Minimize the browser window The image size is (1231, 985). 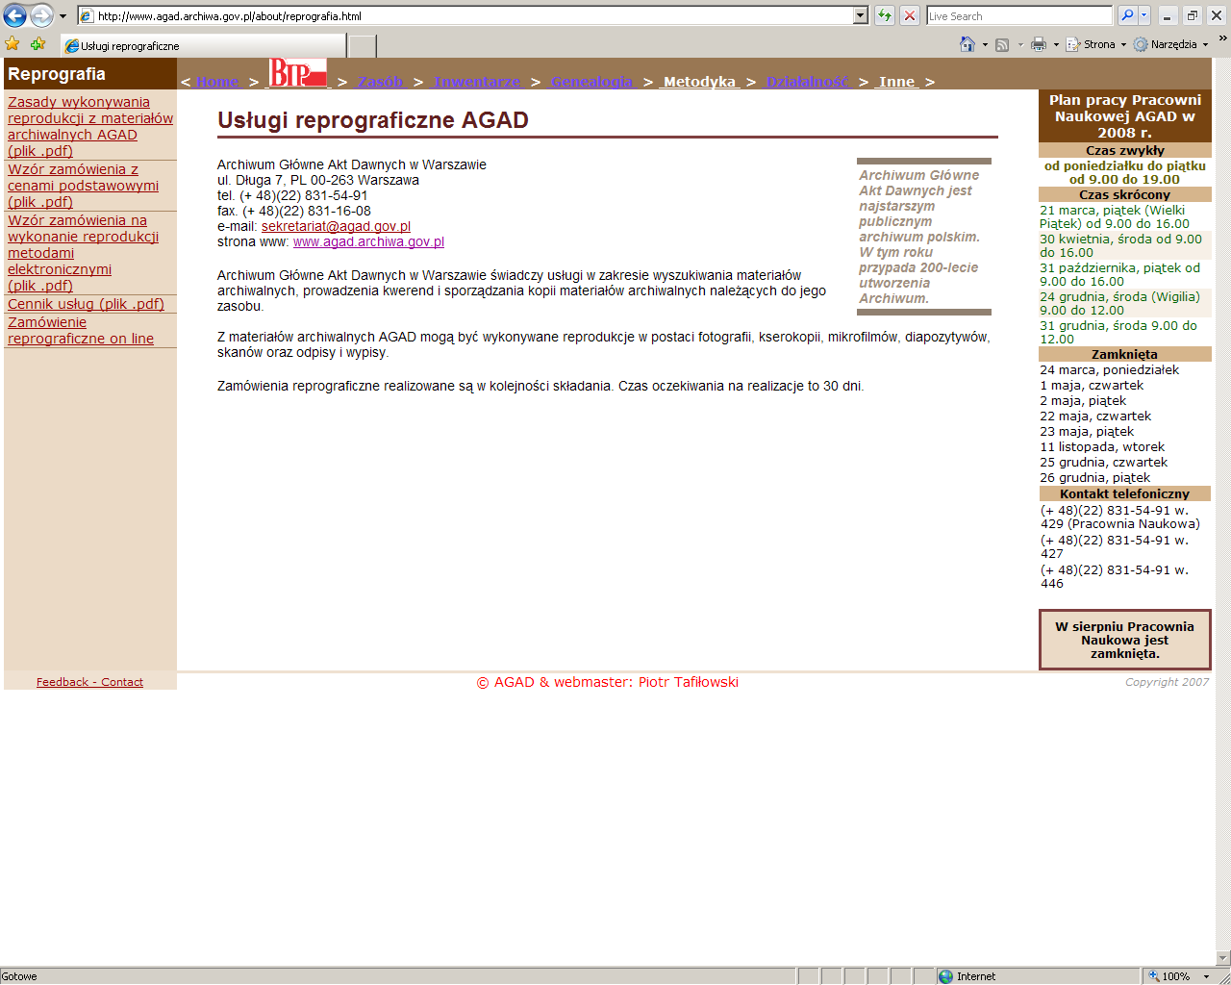click(x=1168, y=15)
